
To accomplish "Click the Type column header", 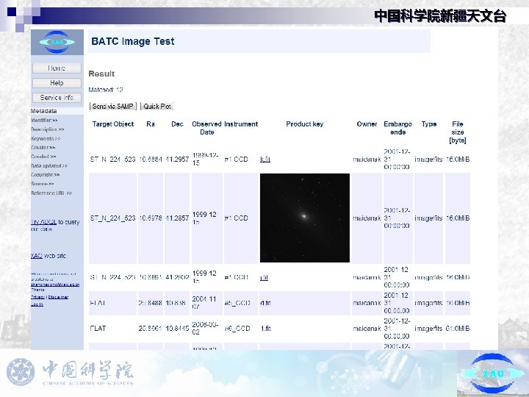I will coord(429,124).
